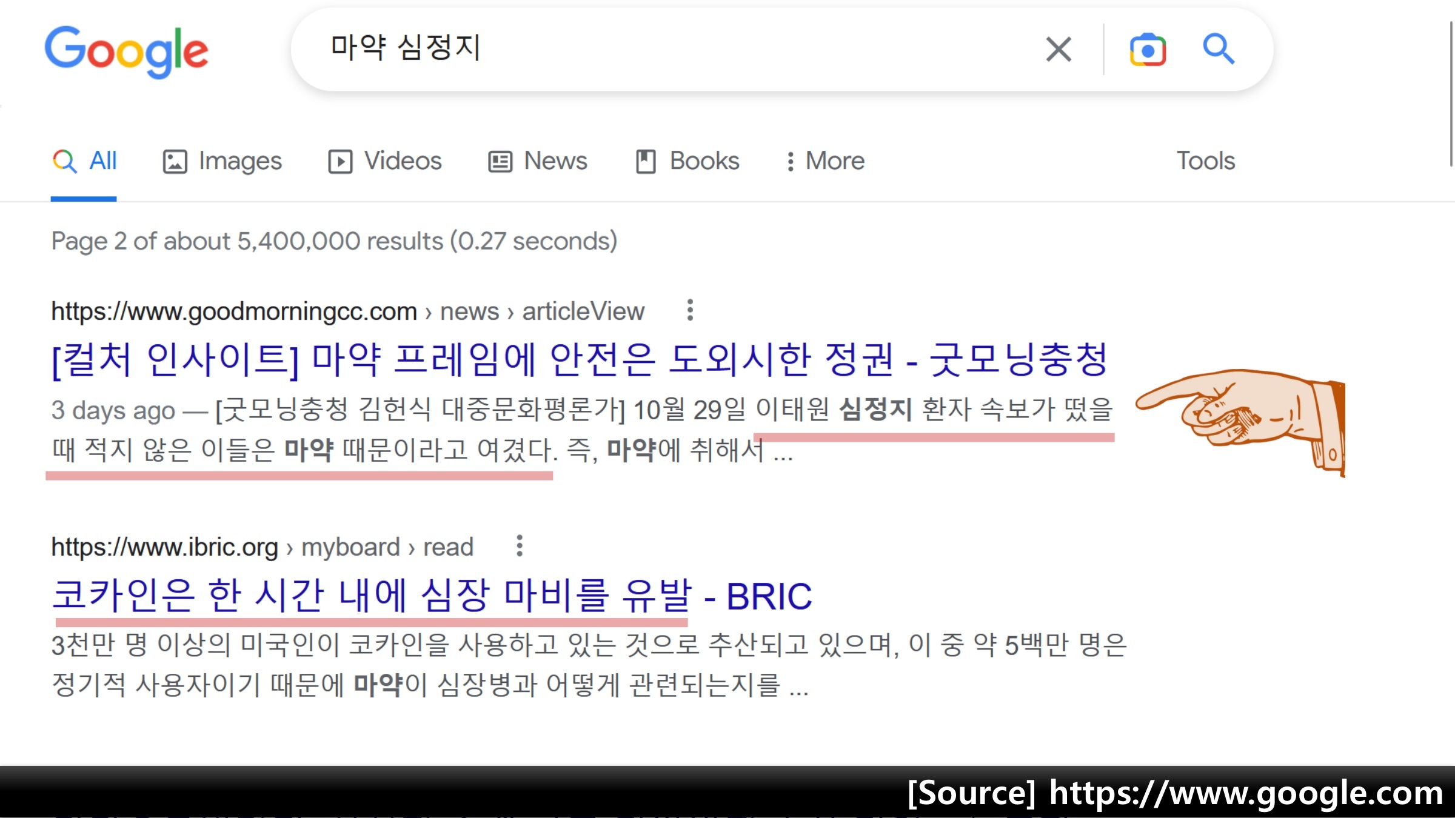1455x818 pixels.
Task: Open search by image camera icon
Action: tap(1147, 50)
